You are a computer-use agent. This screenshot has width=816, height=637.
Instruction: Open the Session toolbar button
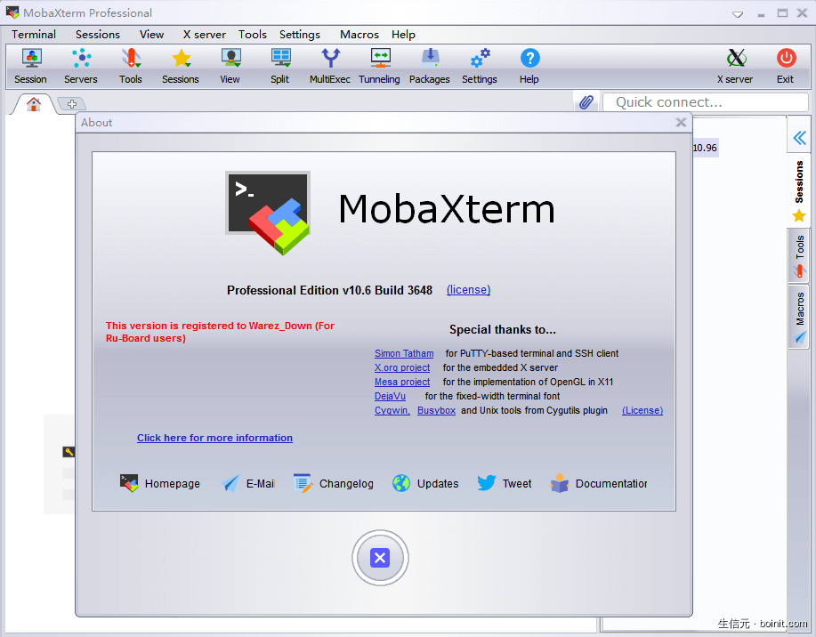[31, 66]
